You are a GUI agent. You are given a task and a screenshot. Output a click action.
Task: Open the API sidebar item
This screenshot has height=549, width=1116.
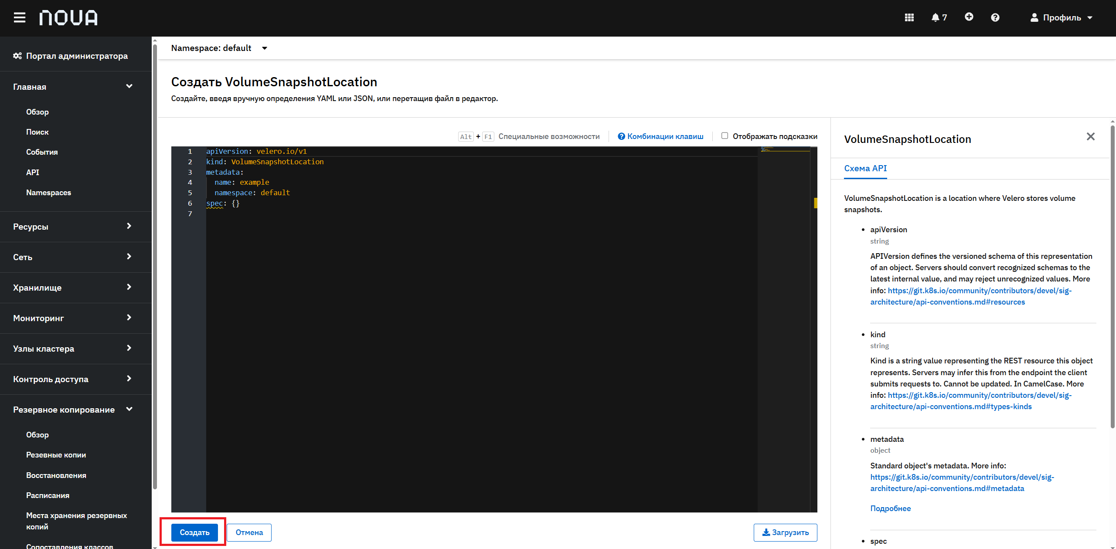[x=33, y=173]
